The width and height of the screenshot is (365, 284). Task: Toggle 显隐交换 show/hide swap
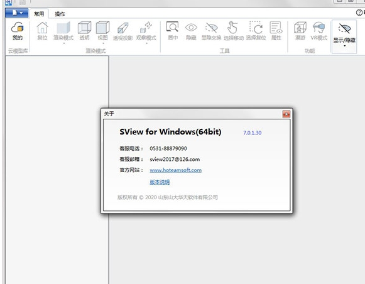211,31
